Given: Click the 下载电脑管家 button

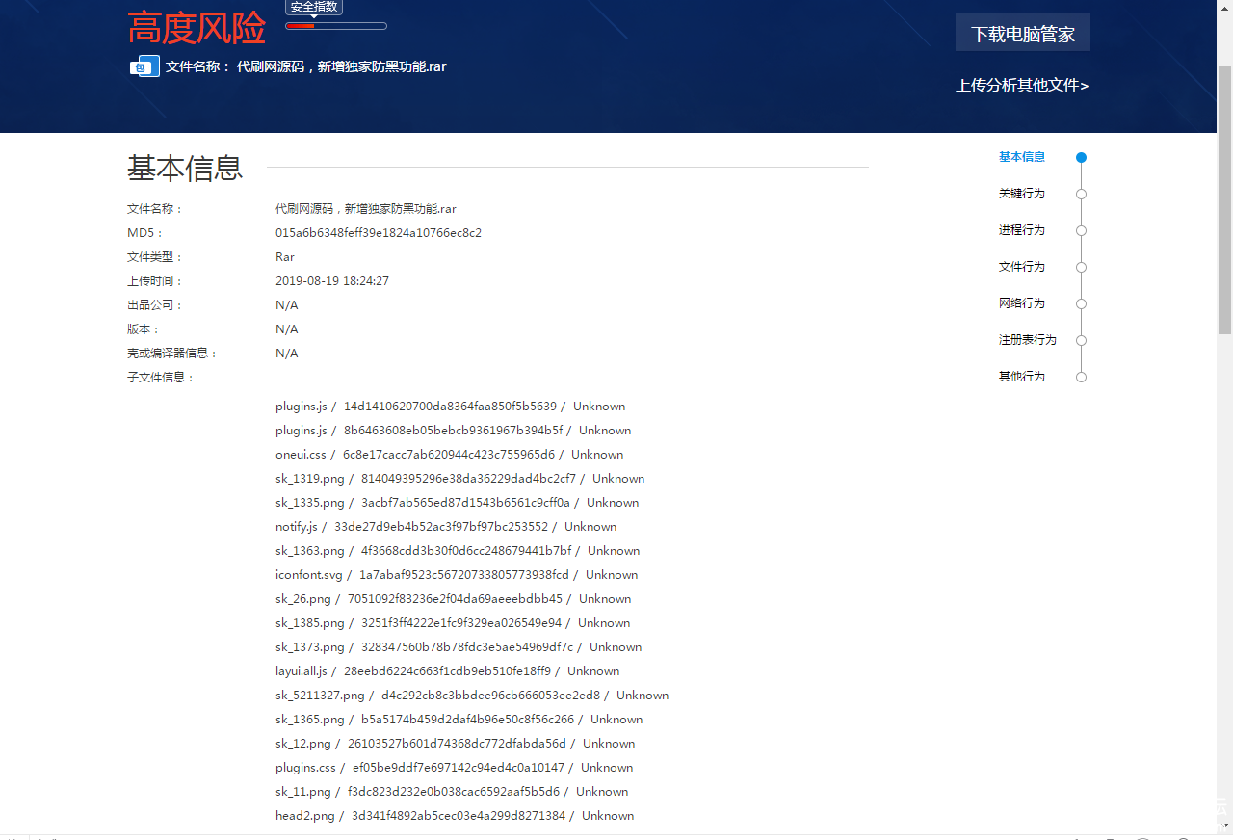Looking at the screenshot, I should [x=1023, y=33].
